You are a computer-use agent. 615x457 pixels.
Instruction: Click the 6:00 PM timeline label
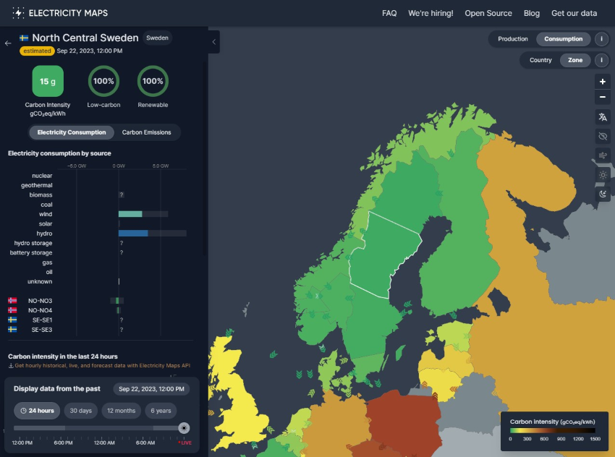[x=63, y=443]
